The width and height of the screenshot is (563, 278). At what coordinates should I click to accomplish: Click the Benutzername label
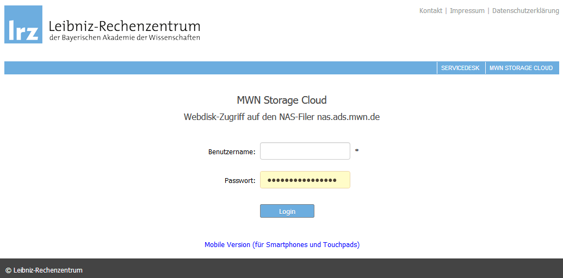point(231,152)
